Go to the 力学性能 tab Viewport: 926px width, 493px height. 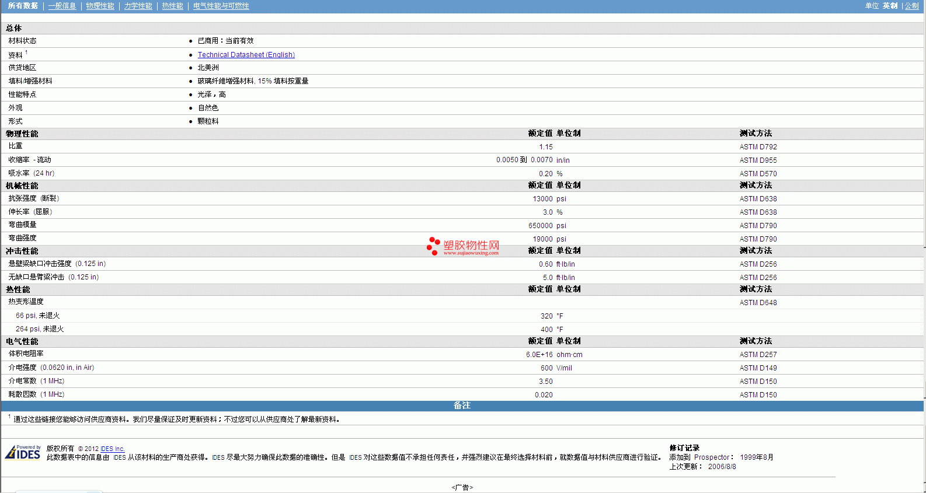(138, 6)
